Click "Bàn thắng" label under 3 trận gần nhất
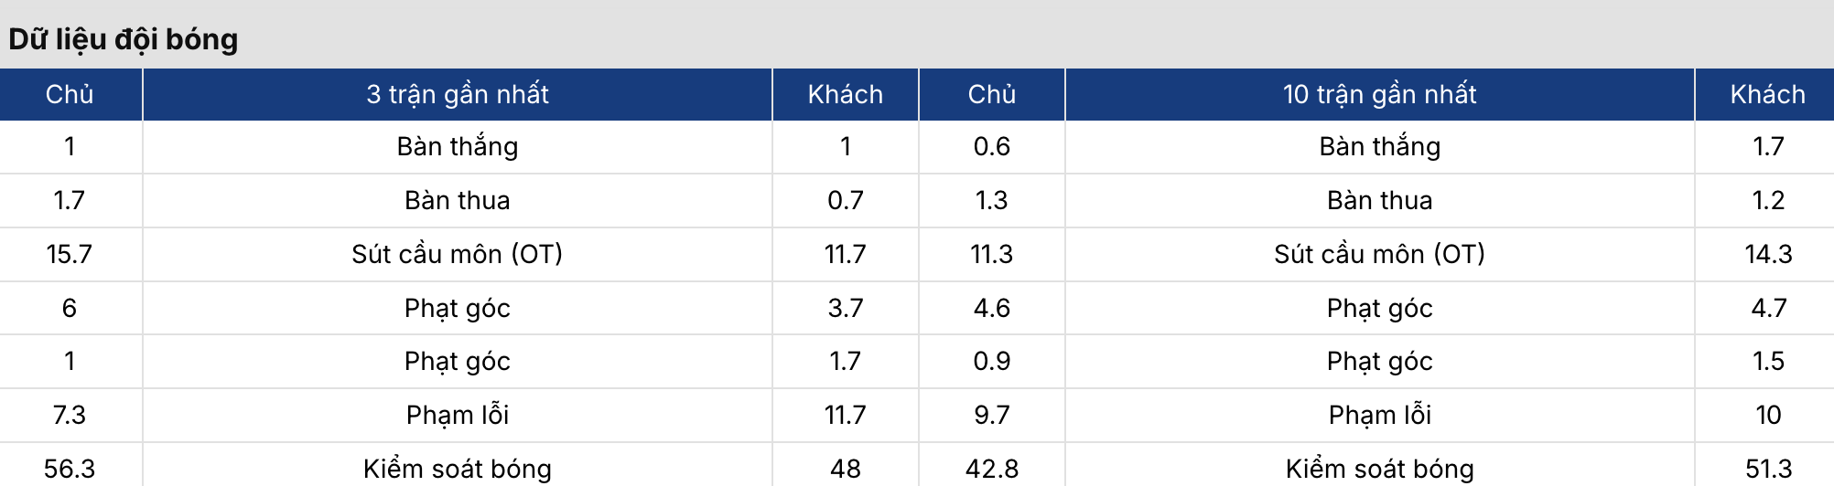 [458, 146]
